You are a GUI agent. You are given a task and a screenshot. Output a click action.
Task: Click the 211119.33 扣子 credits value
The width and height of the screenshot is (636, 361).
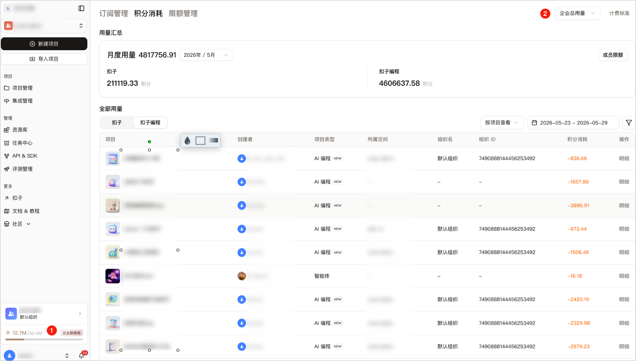[122, 83]
